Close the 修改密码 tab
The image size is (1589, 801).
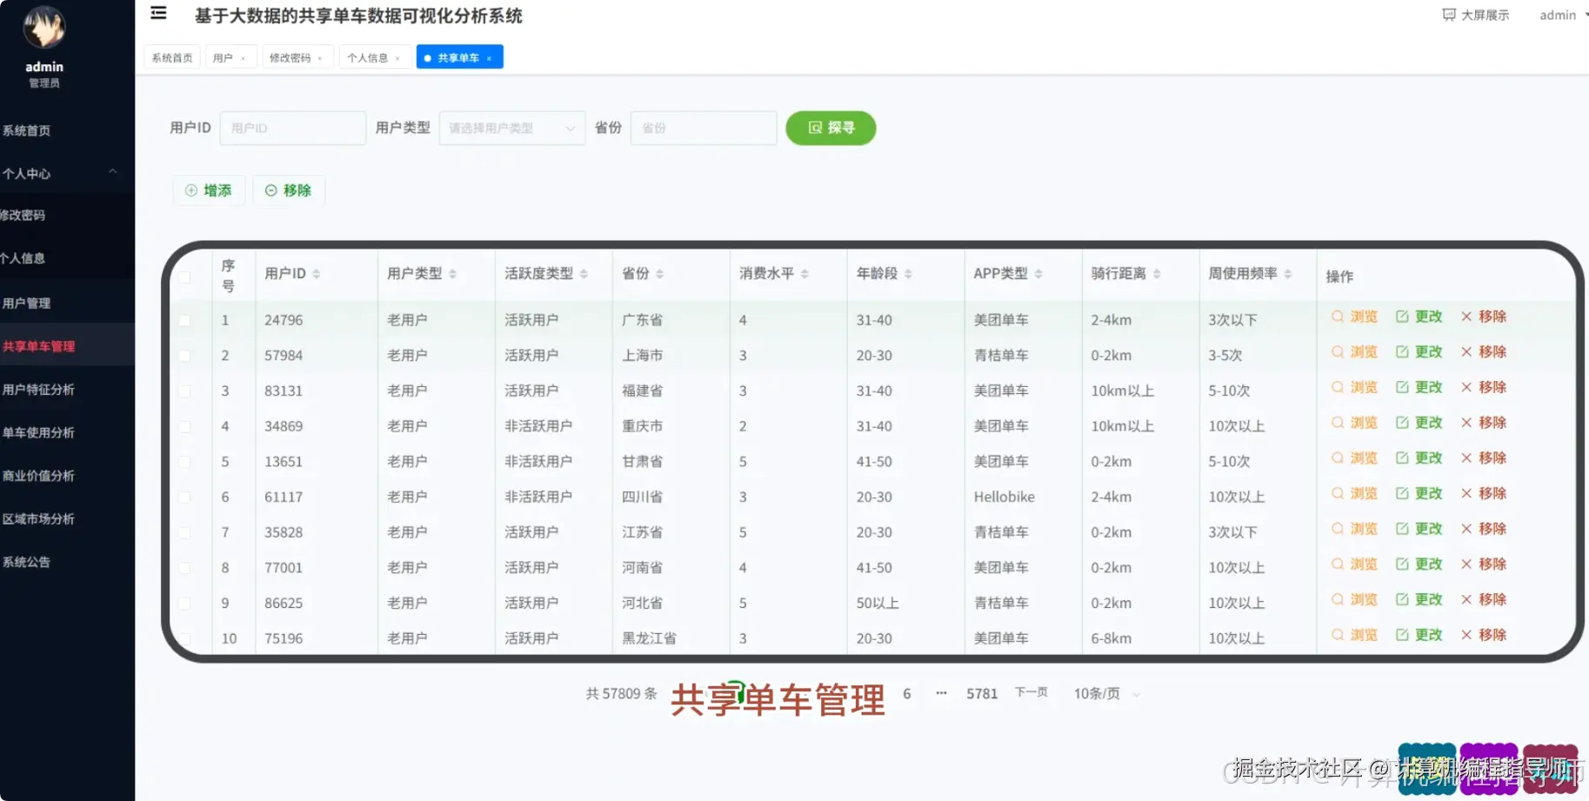(320, 58)
